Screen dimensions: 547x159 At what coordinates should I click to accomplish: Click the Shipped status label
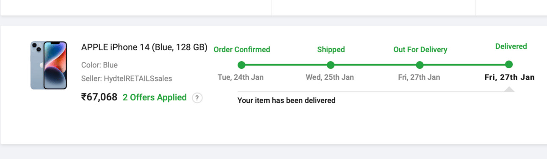(331, 49)
